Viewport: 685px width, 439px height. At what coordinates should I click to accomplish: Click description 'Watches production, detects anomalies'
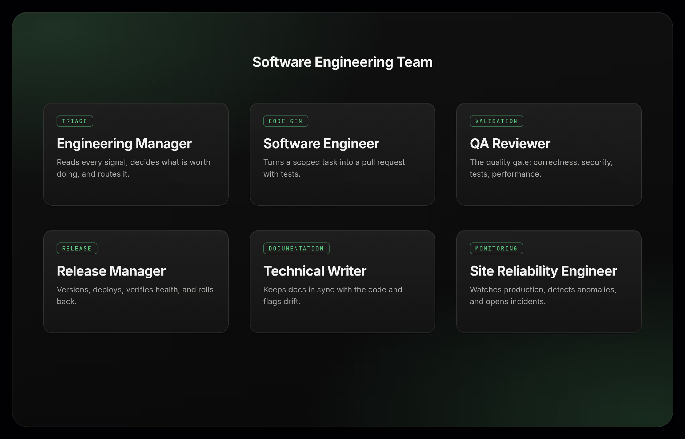(543, 290)
